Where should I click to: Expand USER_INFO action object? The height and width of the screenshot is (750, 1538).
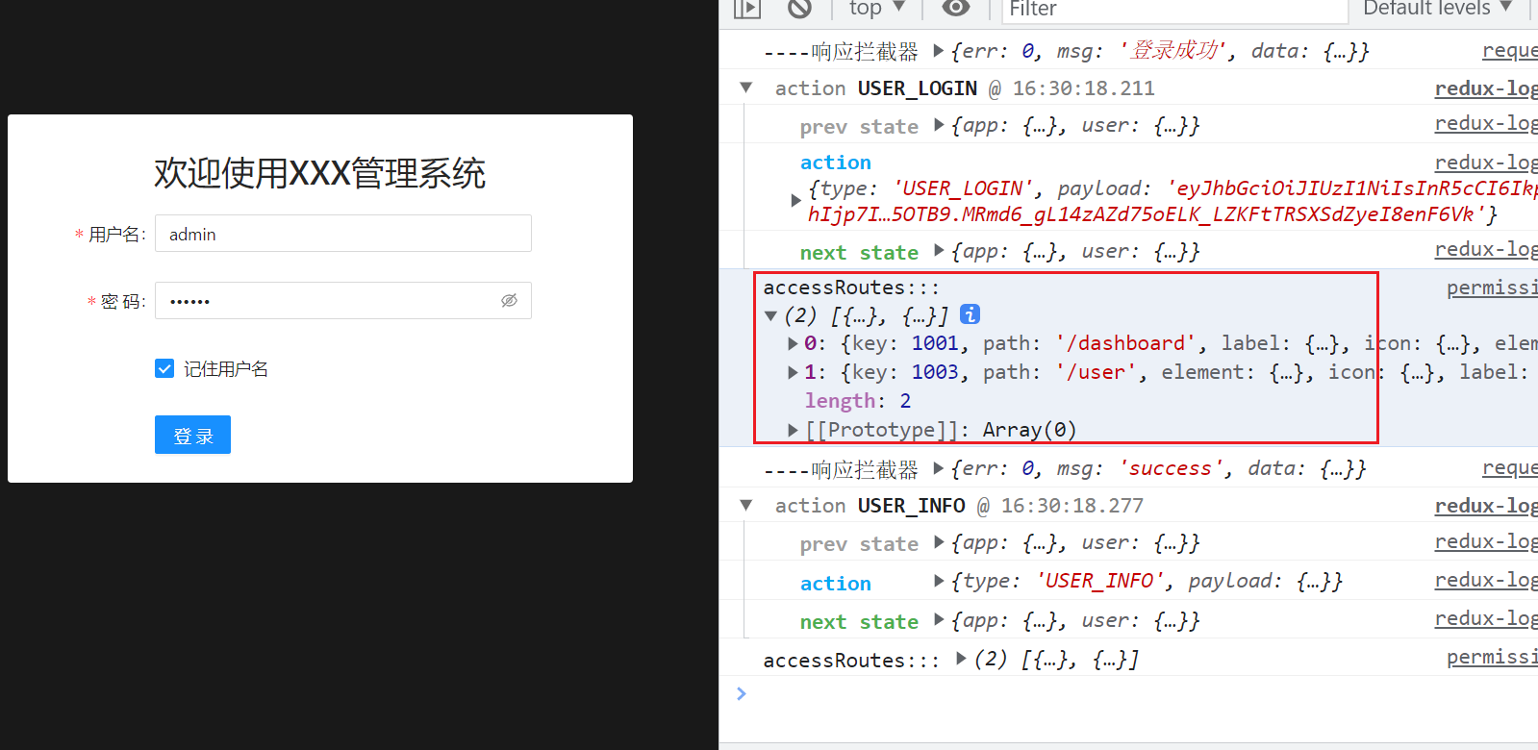[x=939, y=581]
